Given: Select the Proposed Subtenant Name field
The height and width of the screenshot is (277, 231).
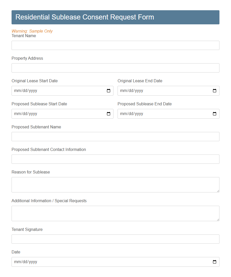Looking at the screenshot, I should click(x=115, y=136).
